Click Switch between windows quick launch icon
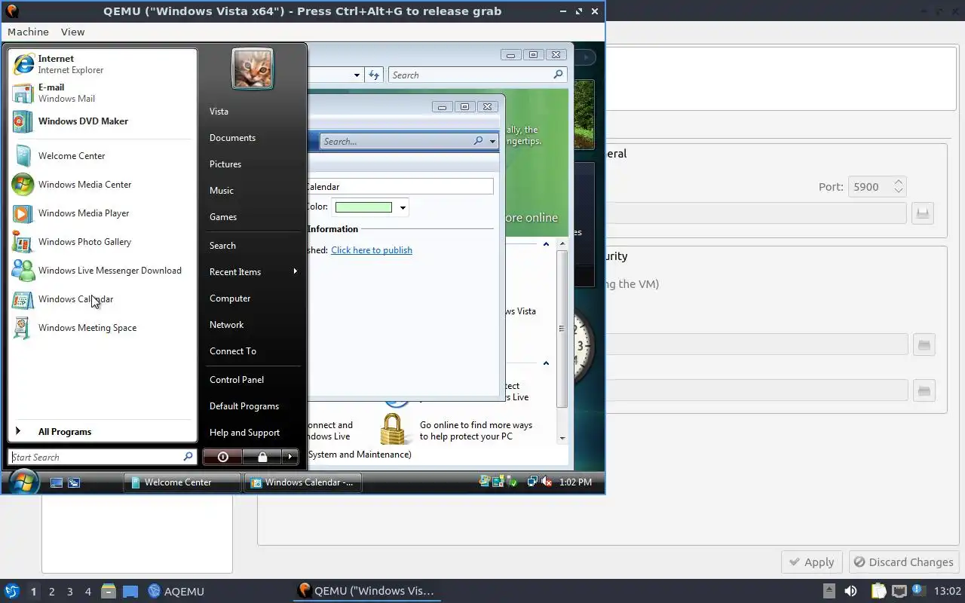 (74, 482)
